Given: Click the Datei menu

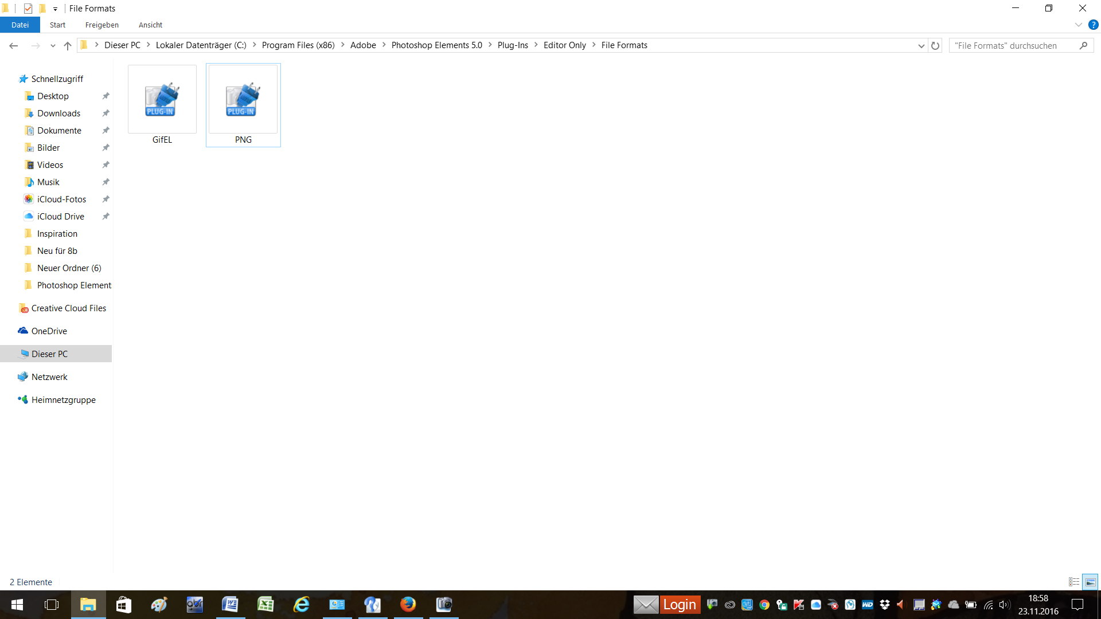Looking at the screenshot, I should [x=19, y=25].
